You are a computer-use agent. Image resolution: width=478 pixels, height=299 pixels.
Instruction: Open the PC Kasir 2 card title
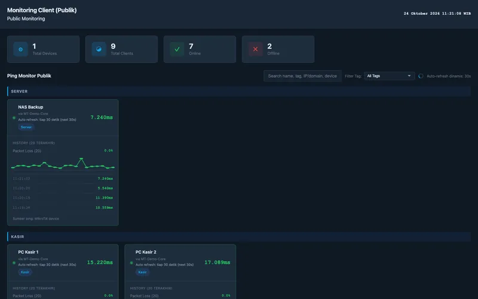pos(146,252)
